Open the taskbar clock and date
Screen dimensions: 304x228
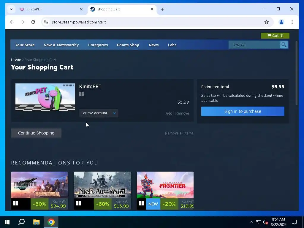coord(278,222)
